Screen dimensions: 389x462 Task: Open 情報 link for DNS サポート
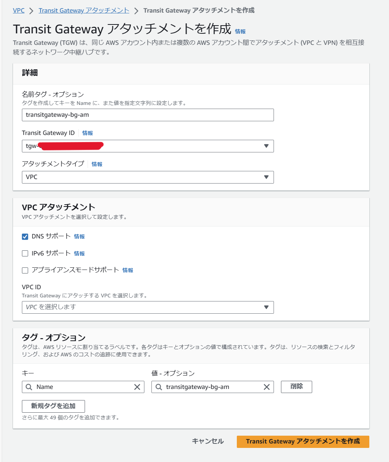coord(79,237)
